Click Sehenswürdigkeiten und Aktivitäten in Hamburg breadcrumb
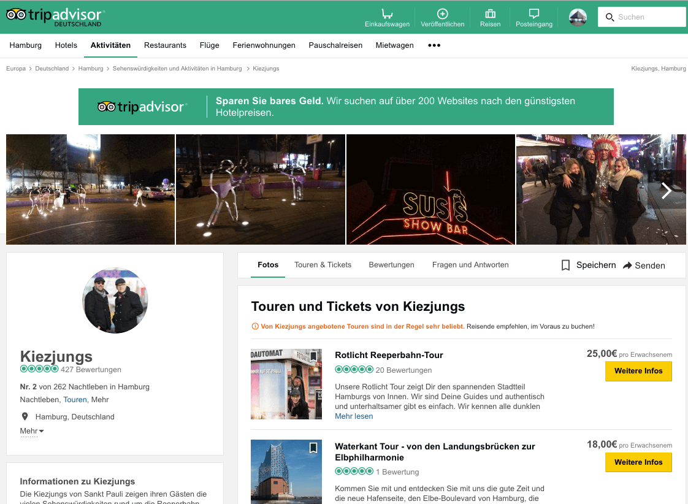The width and height of the screenshot is (688, 504). pos(177,69)
